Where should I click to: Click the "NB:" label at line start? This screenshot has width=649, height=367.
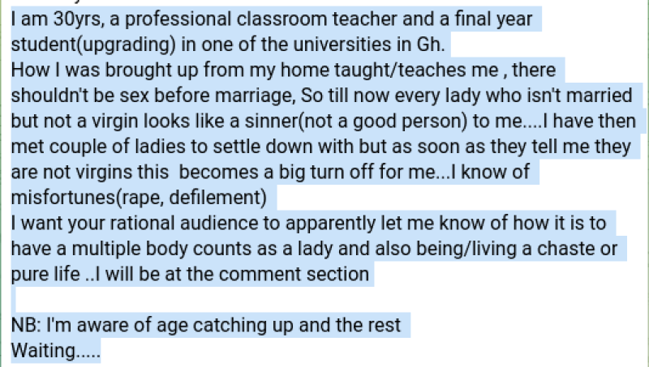click(x=26, y=325)
